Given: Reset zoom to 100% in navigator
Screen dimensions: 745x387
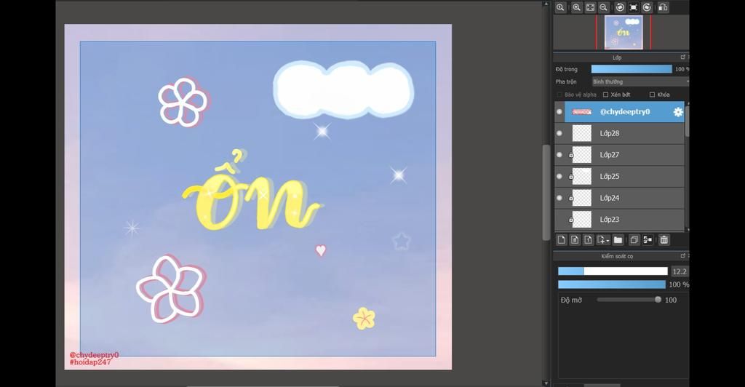Looking at the screenshot, I should pyautogui.click(x=561, y=7).
